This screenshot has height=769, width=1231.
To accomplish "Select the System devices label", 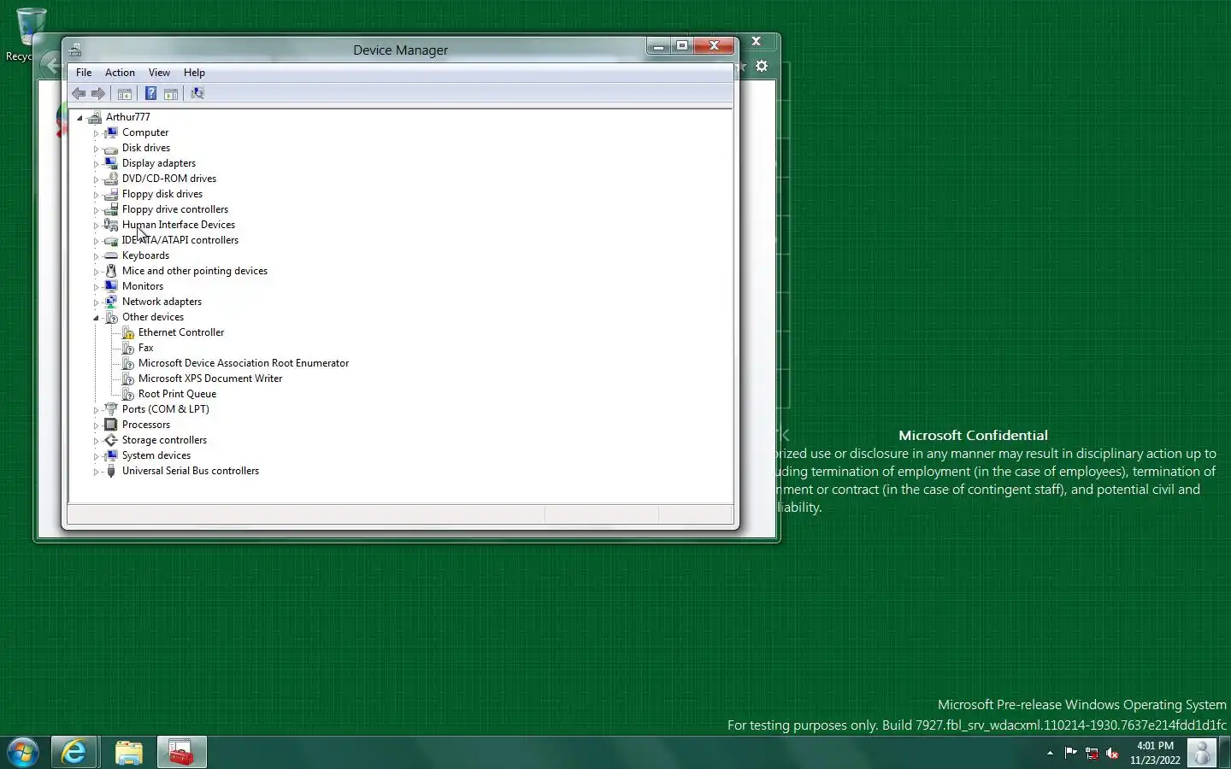I will tap(156, 455).
